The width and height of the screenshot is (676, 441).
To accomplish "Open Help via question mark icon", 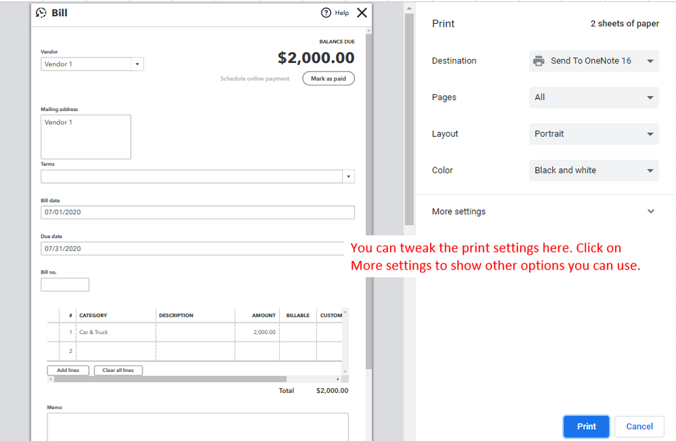I will [326, 13].
